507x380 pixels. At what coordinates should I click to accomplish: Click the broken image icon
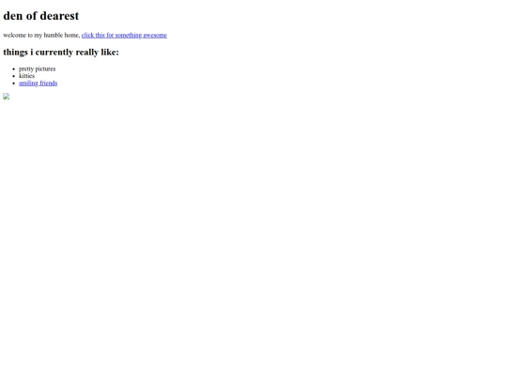tap(7, 97)
